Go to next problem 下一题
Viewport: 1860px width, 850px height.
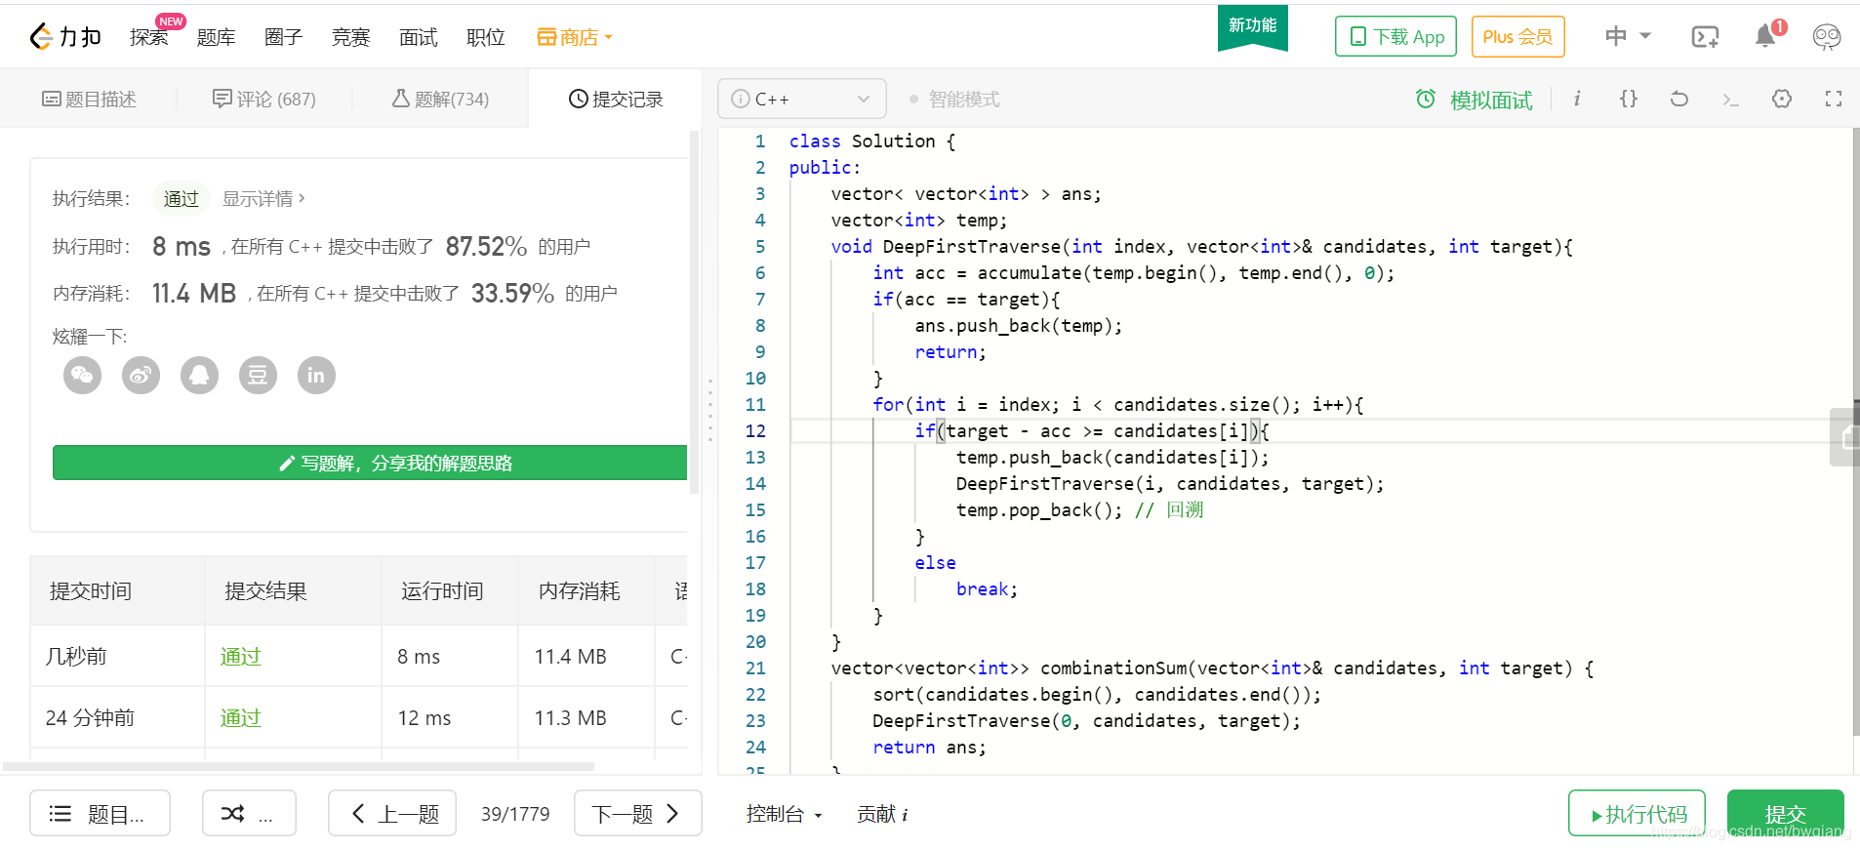coord(637,813)
